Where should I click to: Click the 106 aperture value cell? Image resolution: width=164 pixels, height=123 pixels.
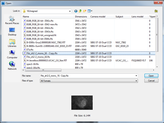point(151,60)
